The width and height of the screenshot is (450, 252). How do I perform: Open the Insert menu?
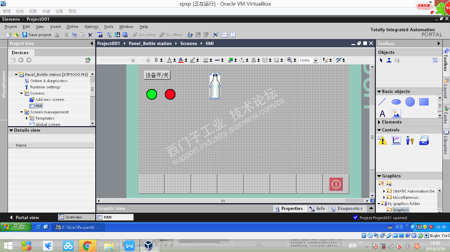[x=55, y=27]
